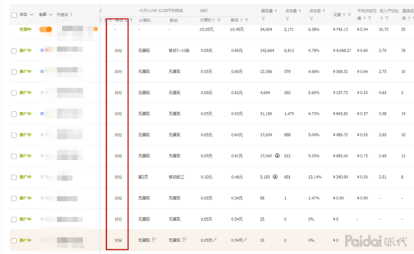Click the ¥843.82 spend value
This screenshot has height=254, width=414.
point(341,113)
